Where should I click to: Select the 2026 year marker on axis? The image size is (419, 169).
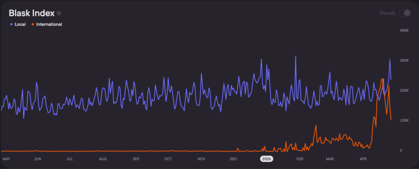pyautogui.click(x=267, y=159)
